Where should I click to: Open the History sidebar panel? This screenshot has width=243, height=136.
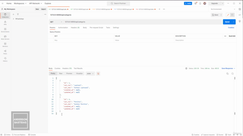(5, 59)
